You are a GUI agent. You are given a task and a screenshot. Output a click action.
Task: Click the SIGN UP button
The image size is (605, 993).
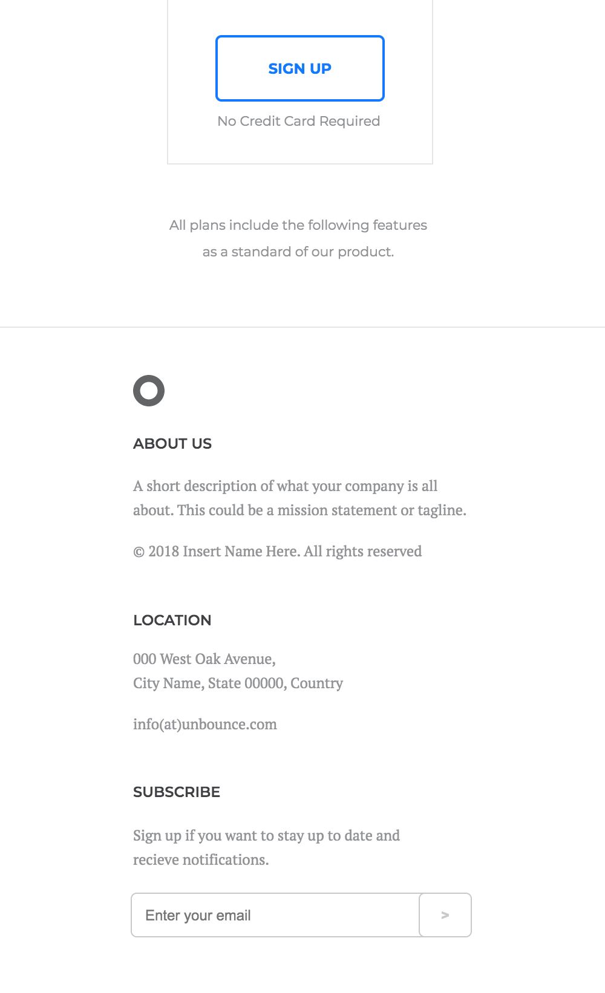coord(299,68)
